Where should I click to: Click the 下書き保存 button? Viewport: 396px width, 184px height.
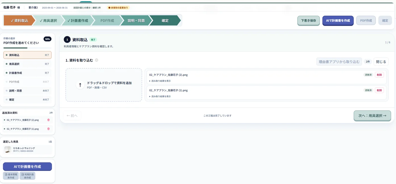308,21
